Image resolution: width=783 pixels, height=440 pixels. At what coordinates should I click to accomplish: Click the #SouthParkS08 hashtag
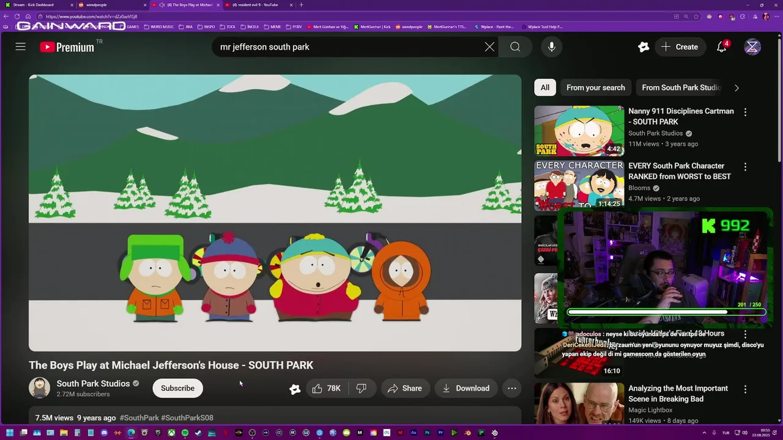tap(187, 418)
